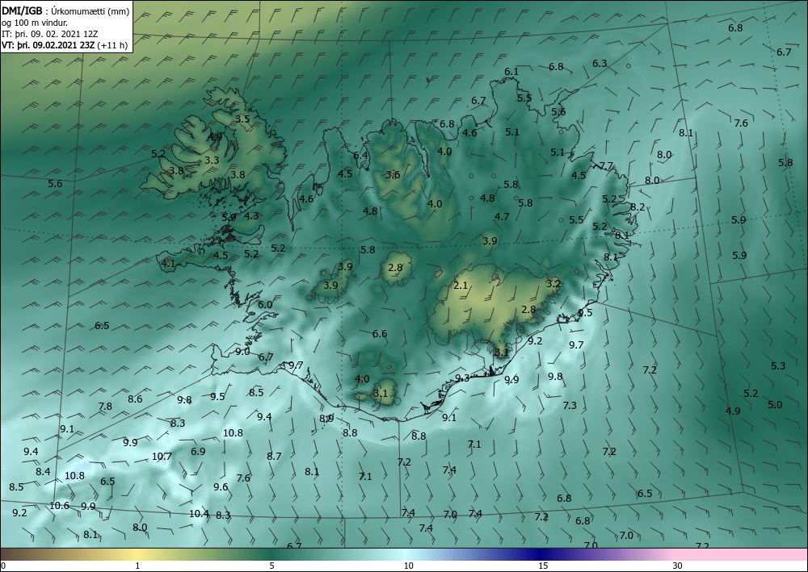
Task: Click the 8.9 value on the map
Action: [x=326, y=418]
